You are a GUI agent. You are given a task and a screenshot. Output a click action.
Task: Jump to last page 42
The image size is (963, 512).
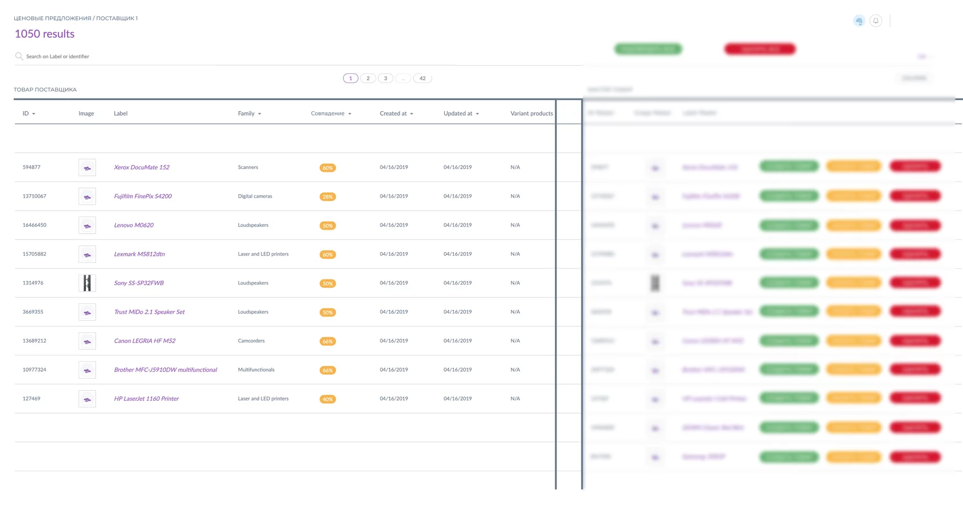[x=422, y=78]
